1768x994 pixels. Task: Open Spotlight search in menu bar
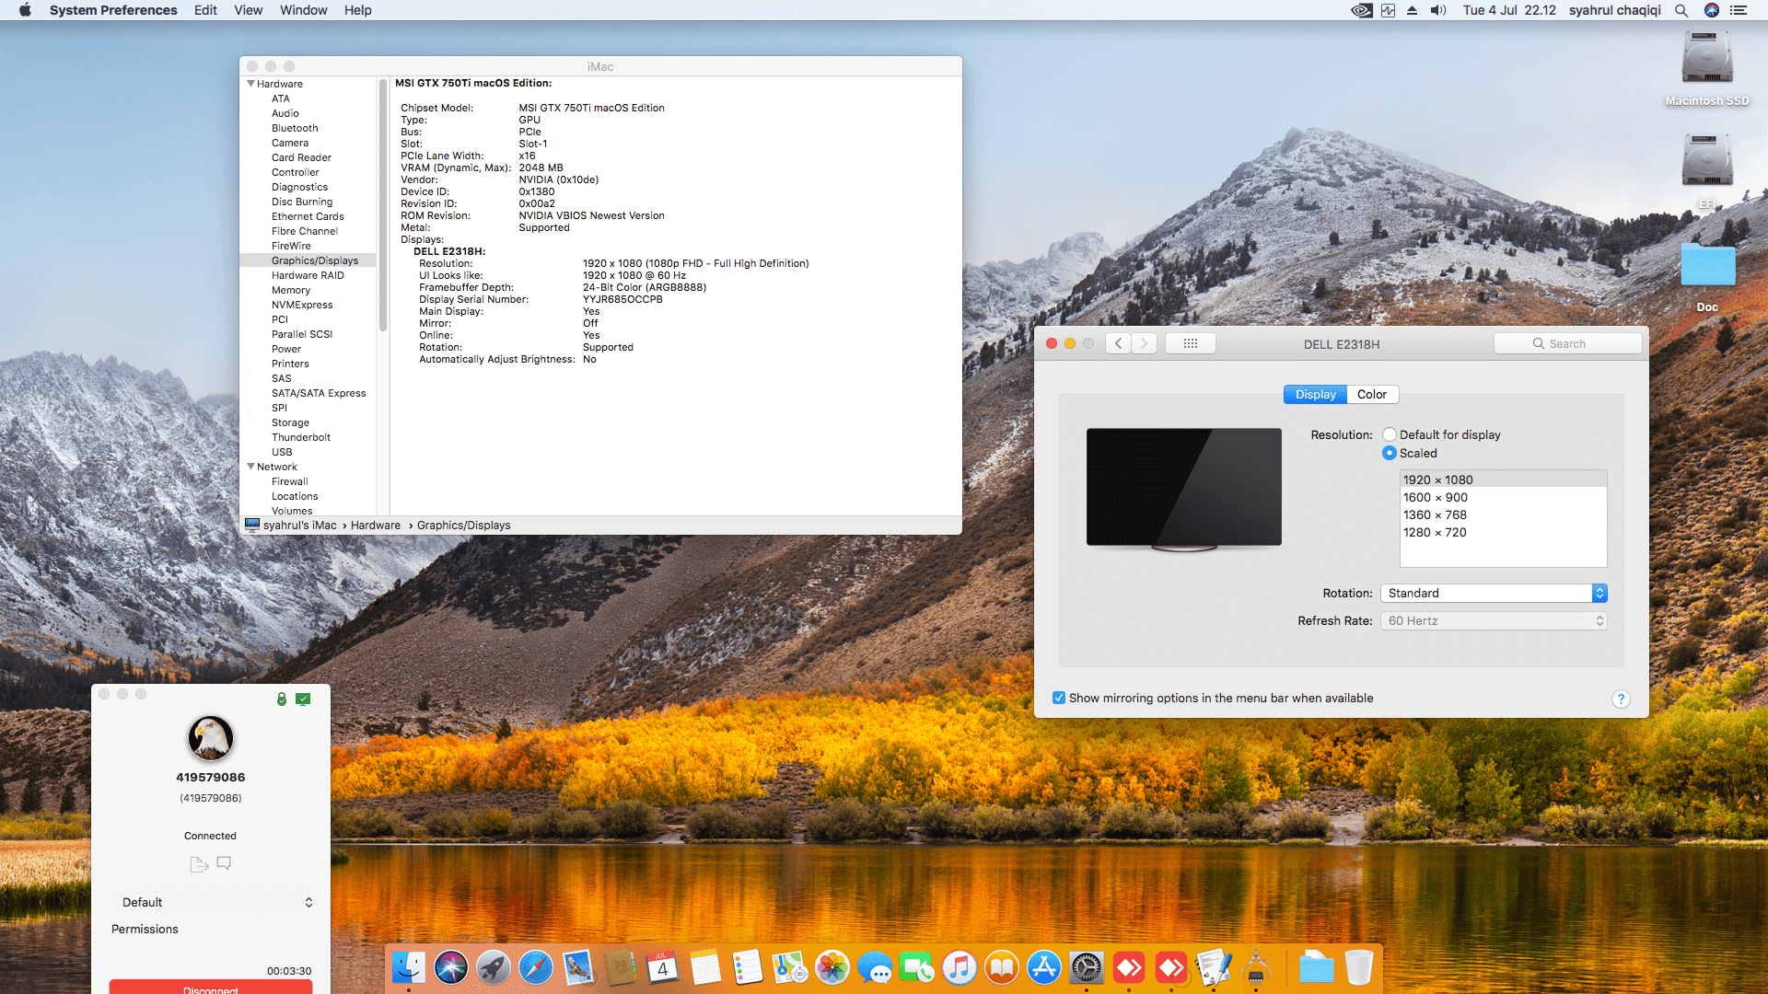(1681, 10)
